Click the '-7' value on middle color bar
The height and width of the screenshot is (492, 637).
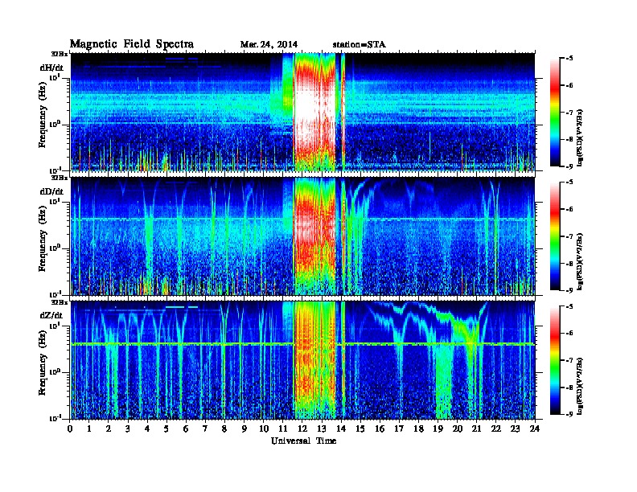coord(569,236)
